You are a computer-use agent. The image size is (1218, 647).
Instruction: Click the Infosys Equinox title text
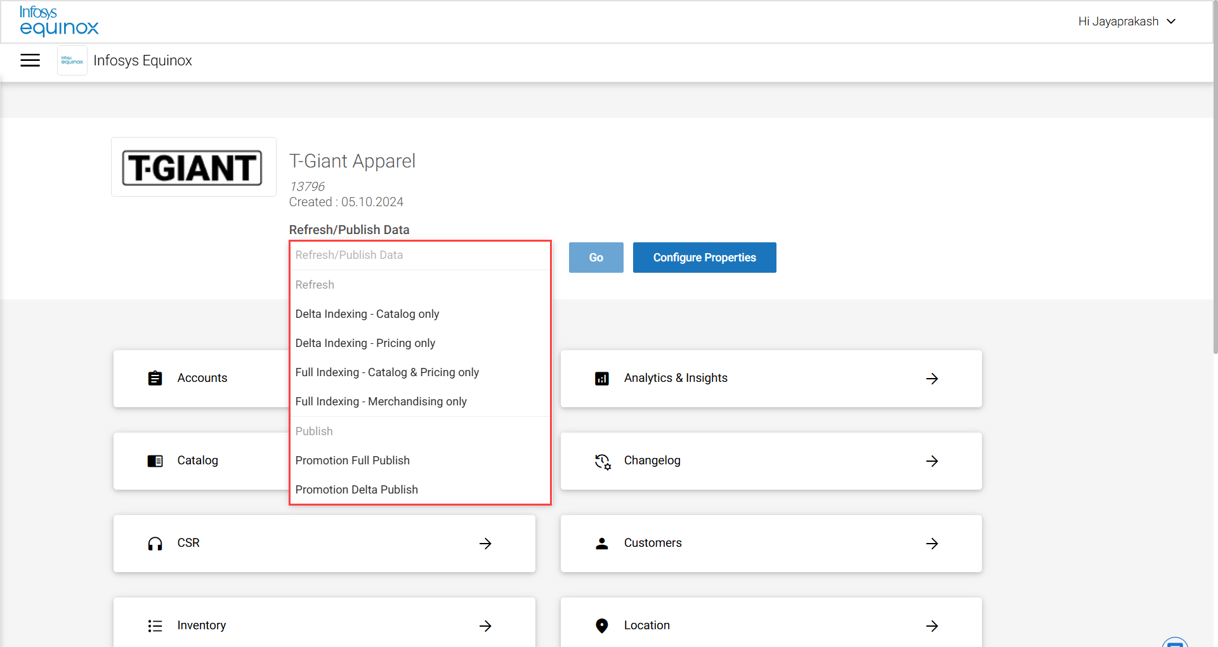click(143, 60)
